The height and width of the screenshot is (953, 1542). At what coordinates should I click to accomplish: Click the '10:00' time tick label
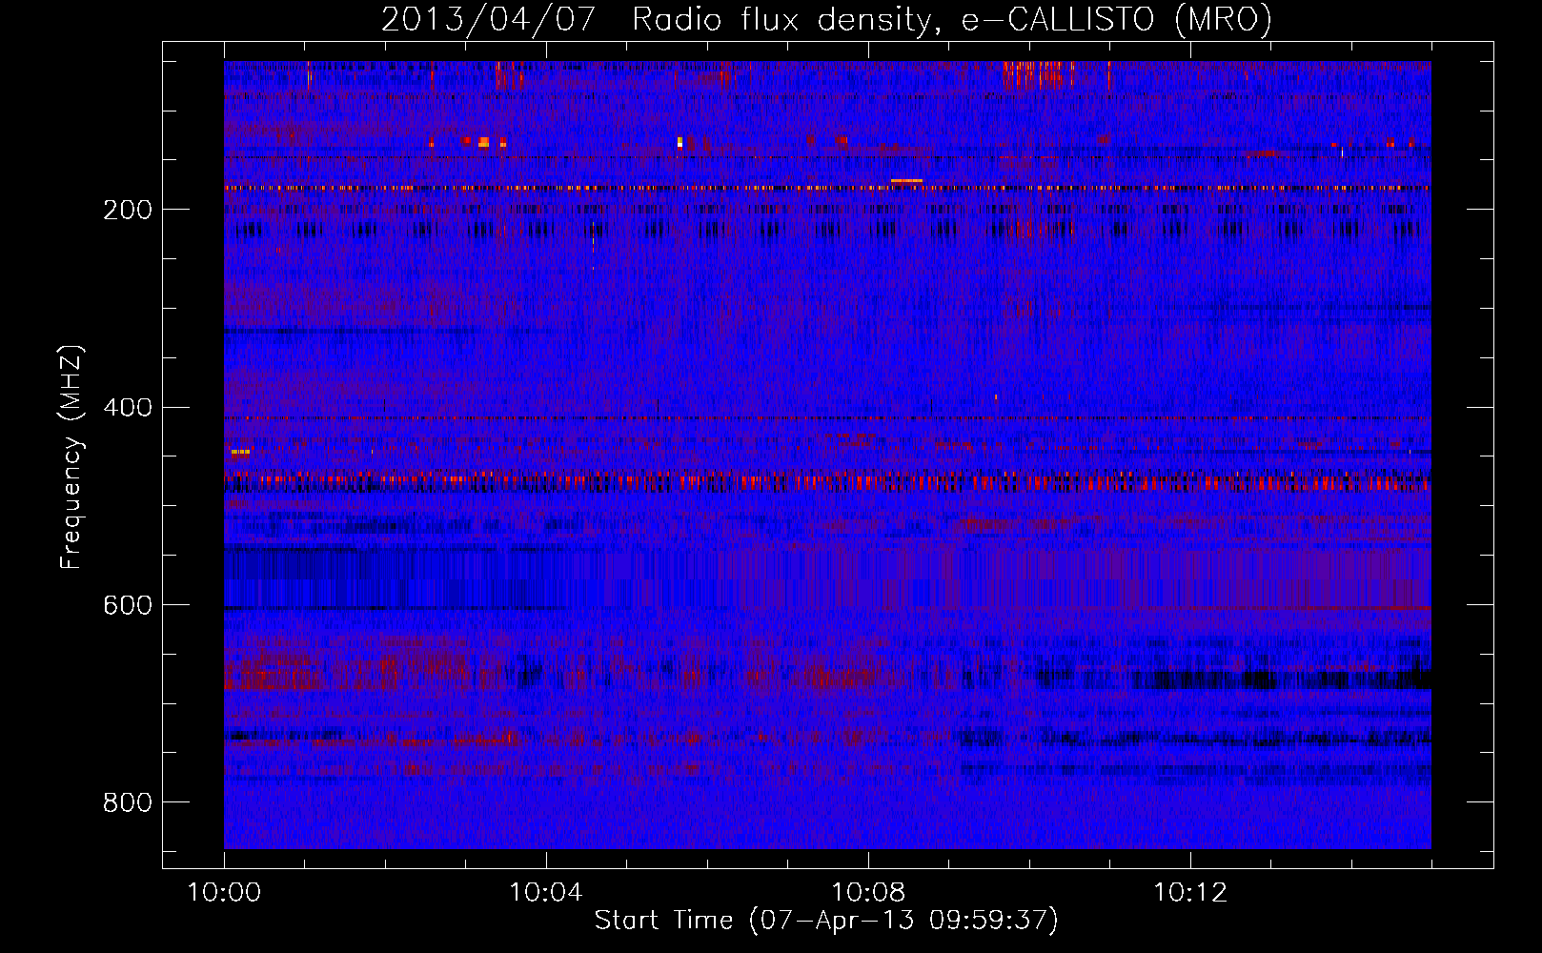(224, 893)
